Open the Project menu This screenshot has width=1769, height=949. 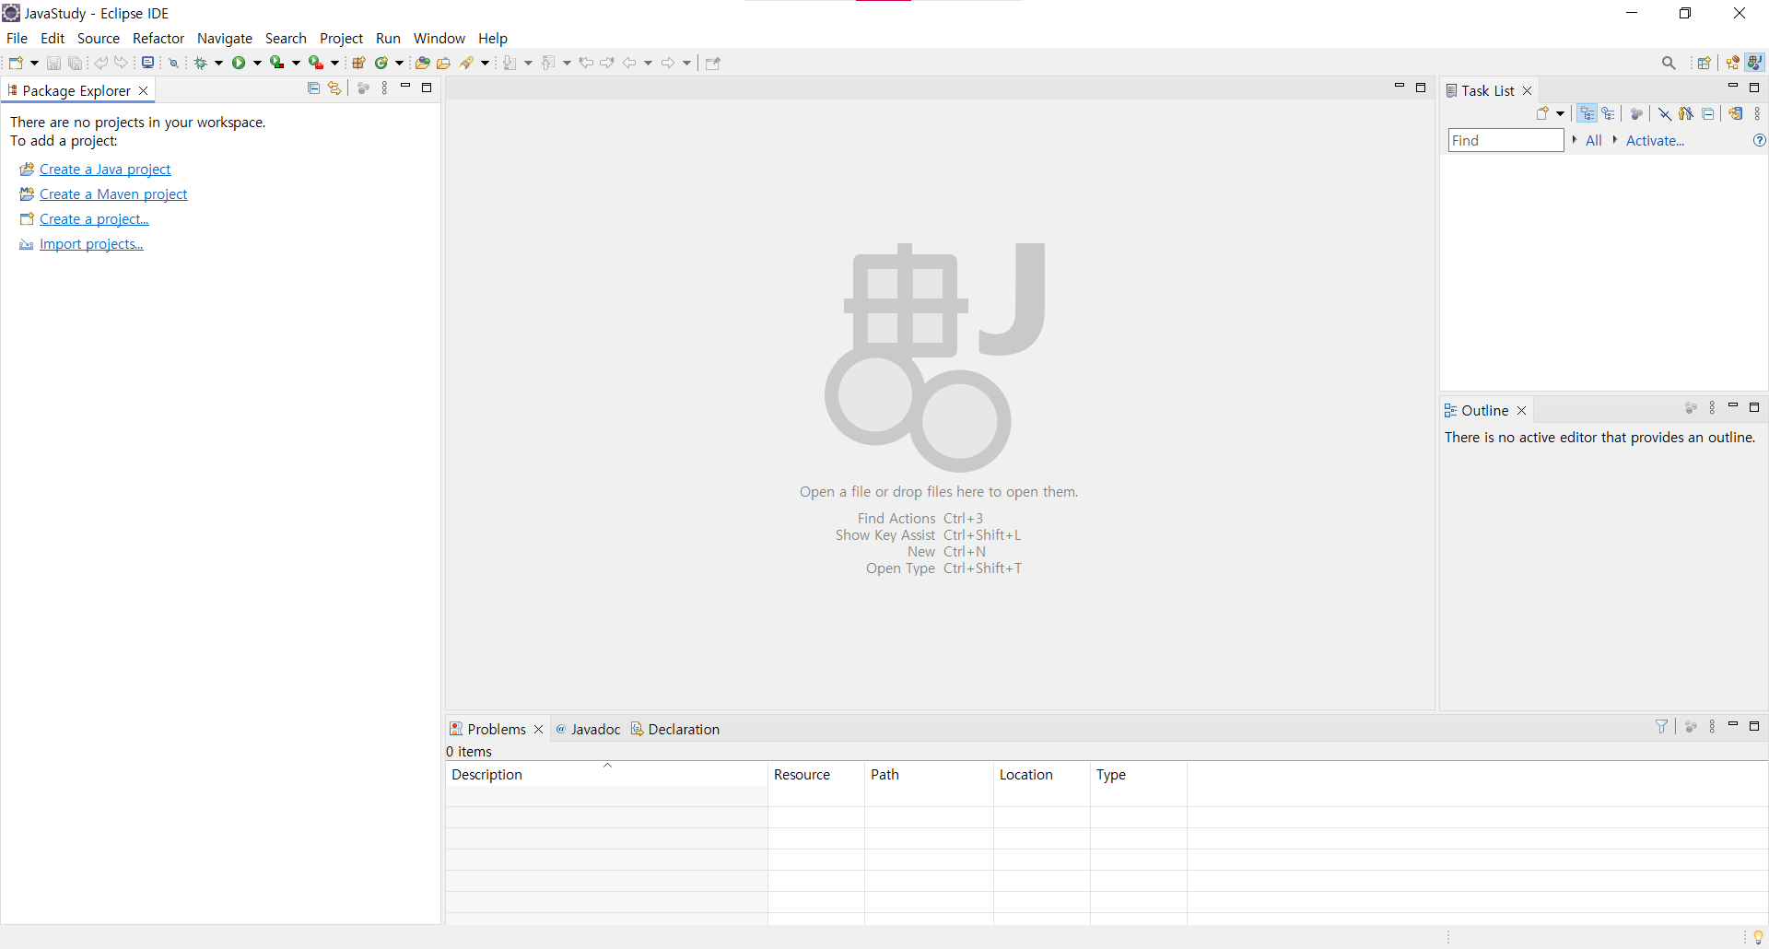click(x=341, y=38)
